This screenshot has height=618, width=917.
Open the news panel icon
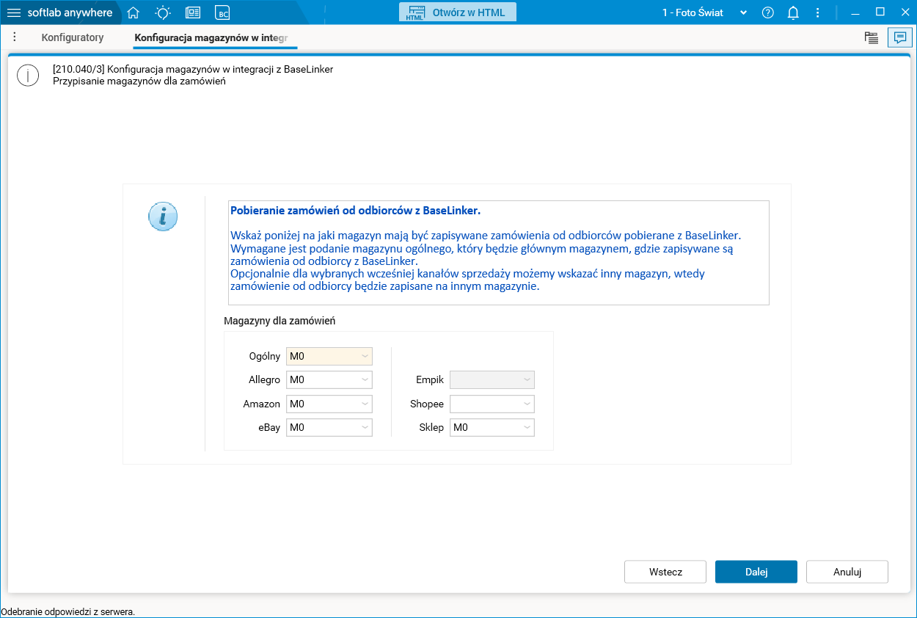tap(193, 12)
